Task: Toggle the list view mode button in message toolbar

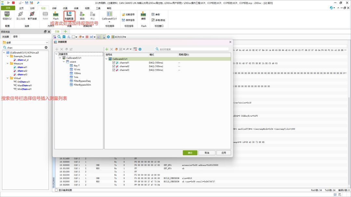Action: pos(99,37)
